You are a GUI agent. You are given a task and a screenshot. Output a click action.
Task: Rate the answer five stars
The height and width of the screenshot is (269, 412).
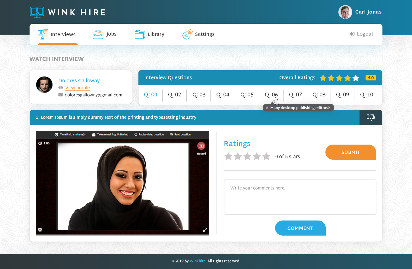coord(266,156)
